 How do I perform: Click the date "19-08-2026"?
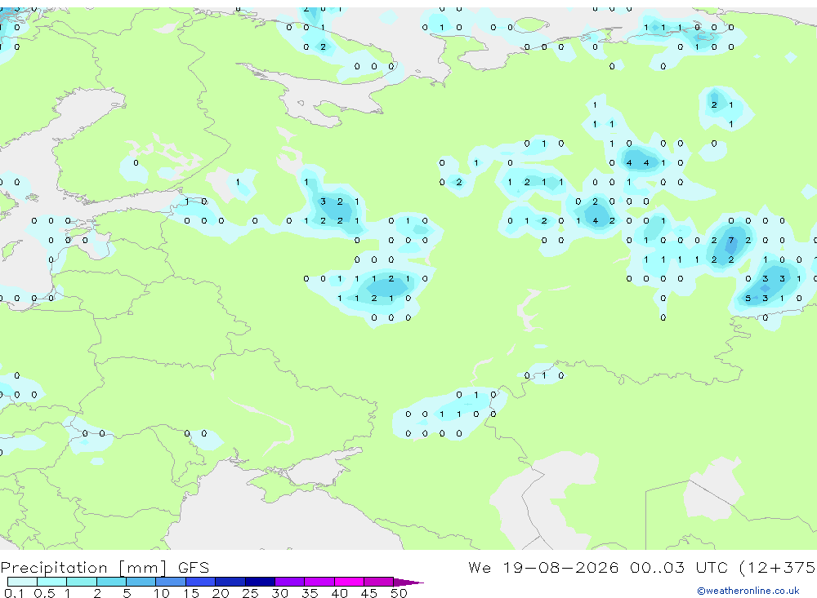point(561,567)
